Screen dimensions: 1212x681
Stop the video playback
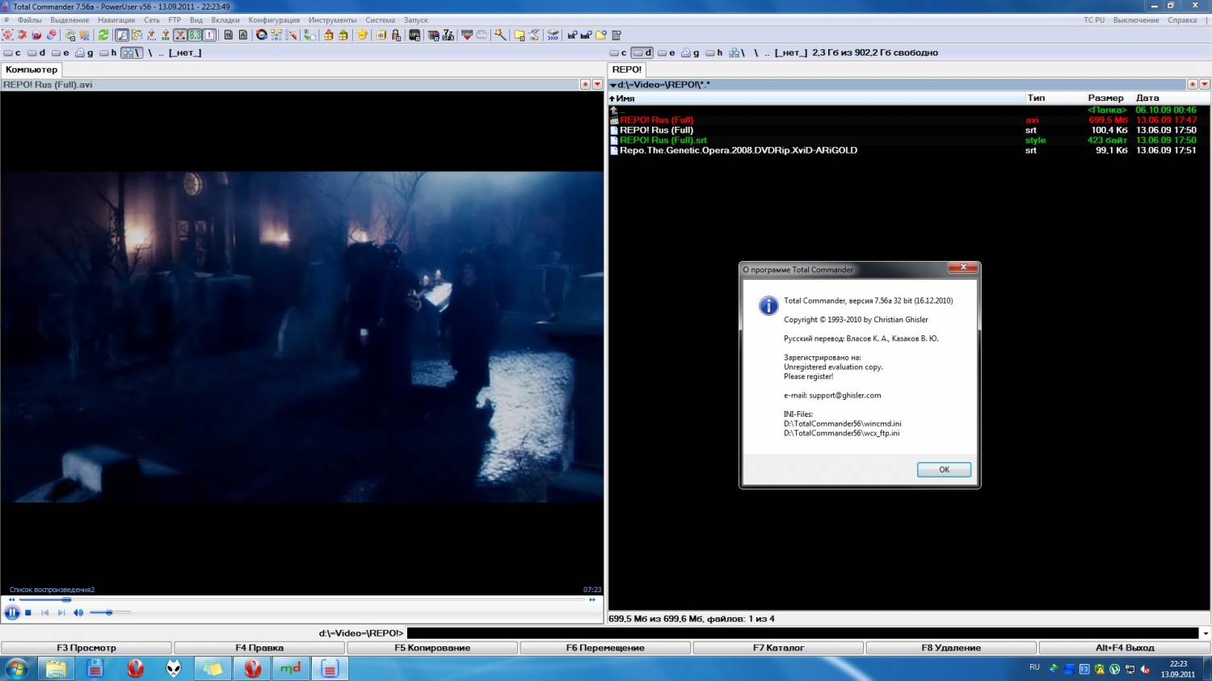coord(28,612)
